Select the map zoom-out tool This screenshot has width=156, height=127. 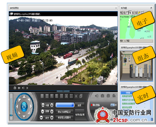click(x=124, y=12)
